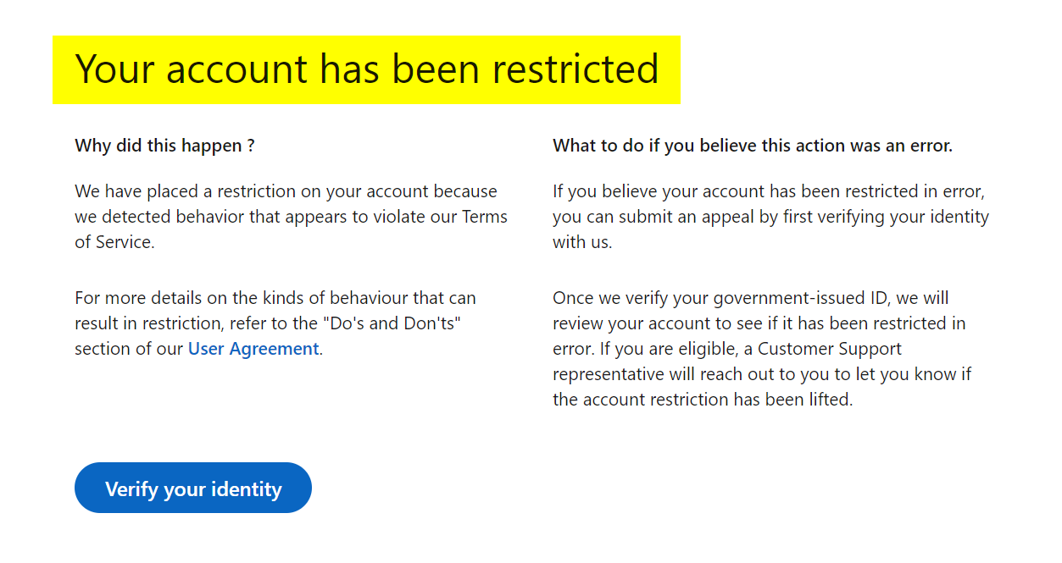Click the paragraph starting 'Once we verify your'

coord(762,349)
